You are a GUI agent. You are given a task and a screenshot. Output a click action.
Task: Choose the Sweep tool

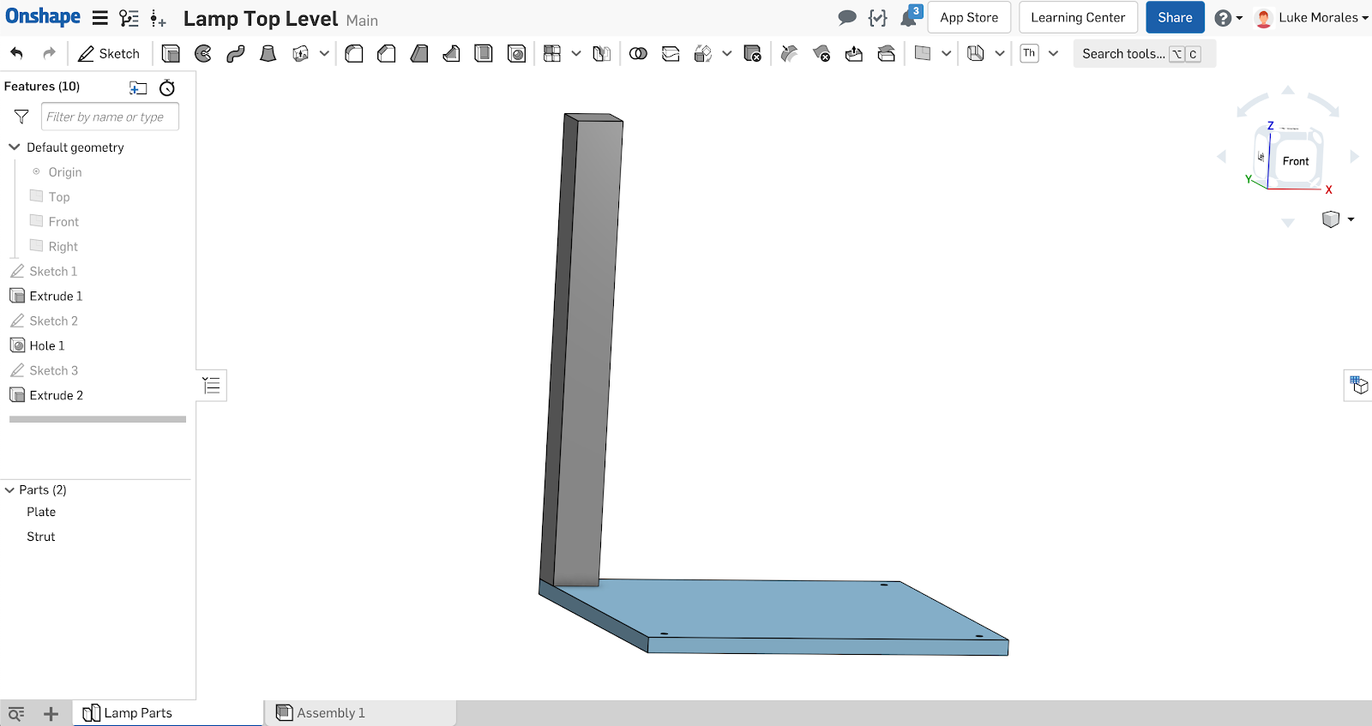(236, 54)
